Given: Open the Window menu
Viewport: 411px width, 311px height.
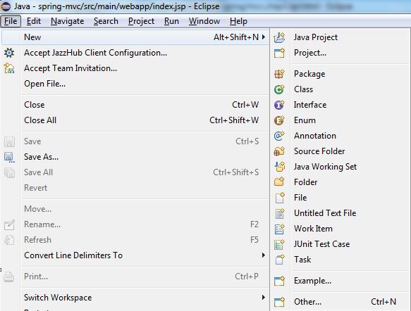Looking at the screenshot, I should click(204, 21).
